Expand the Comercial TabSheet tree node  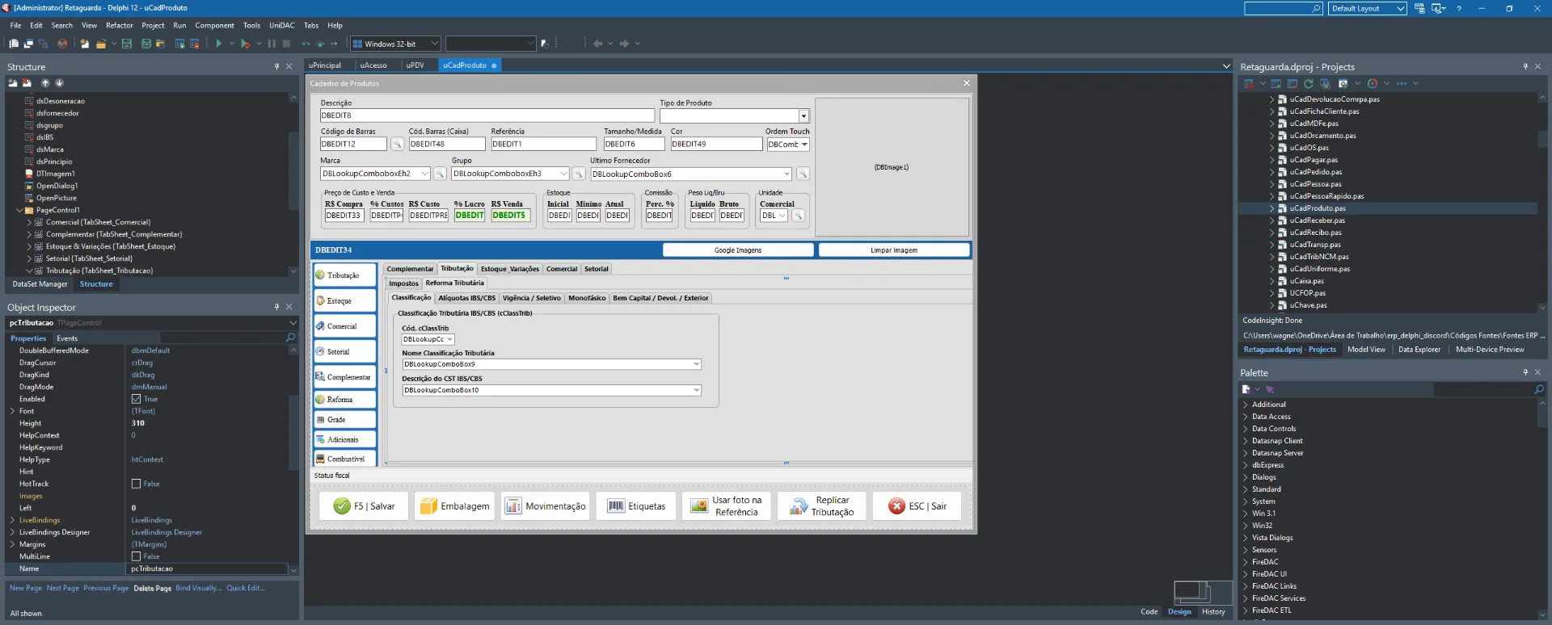click(29, 222)
